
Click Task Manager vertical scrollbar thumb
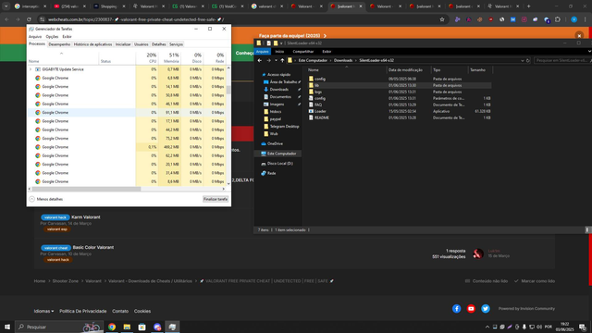tap(228, 90)
